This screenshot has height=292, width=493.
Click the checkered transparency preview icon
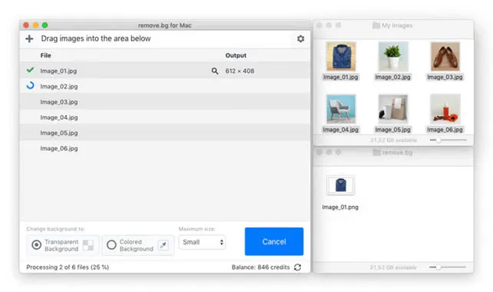(x=88, y=245)
